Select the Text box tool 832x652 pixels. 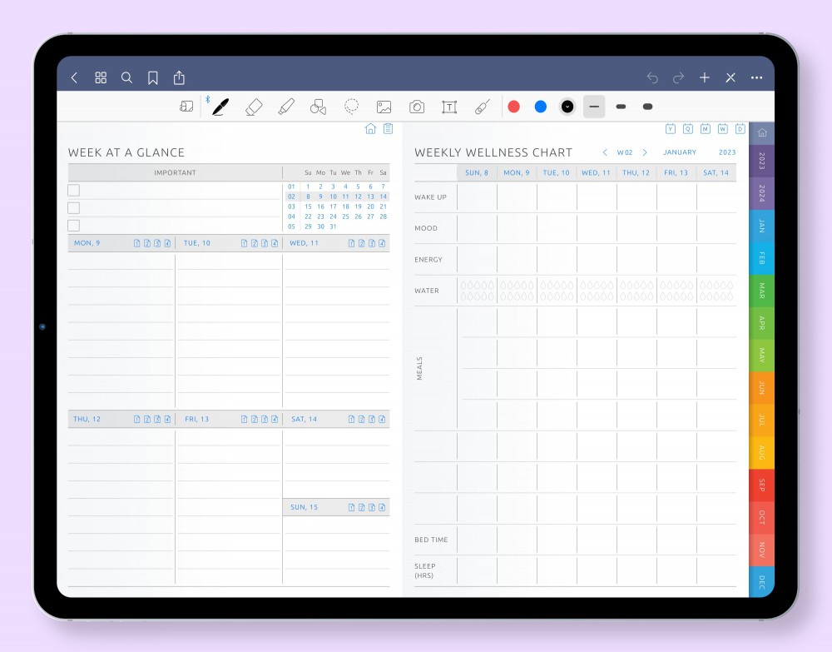coord(449,107)
